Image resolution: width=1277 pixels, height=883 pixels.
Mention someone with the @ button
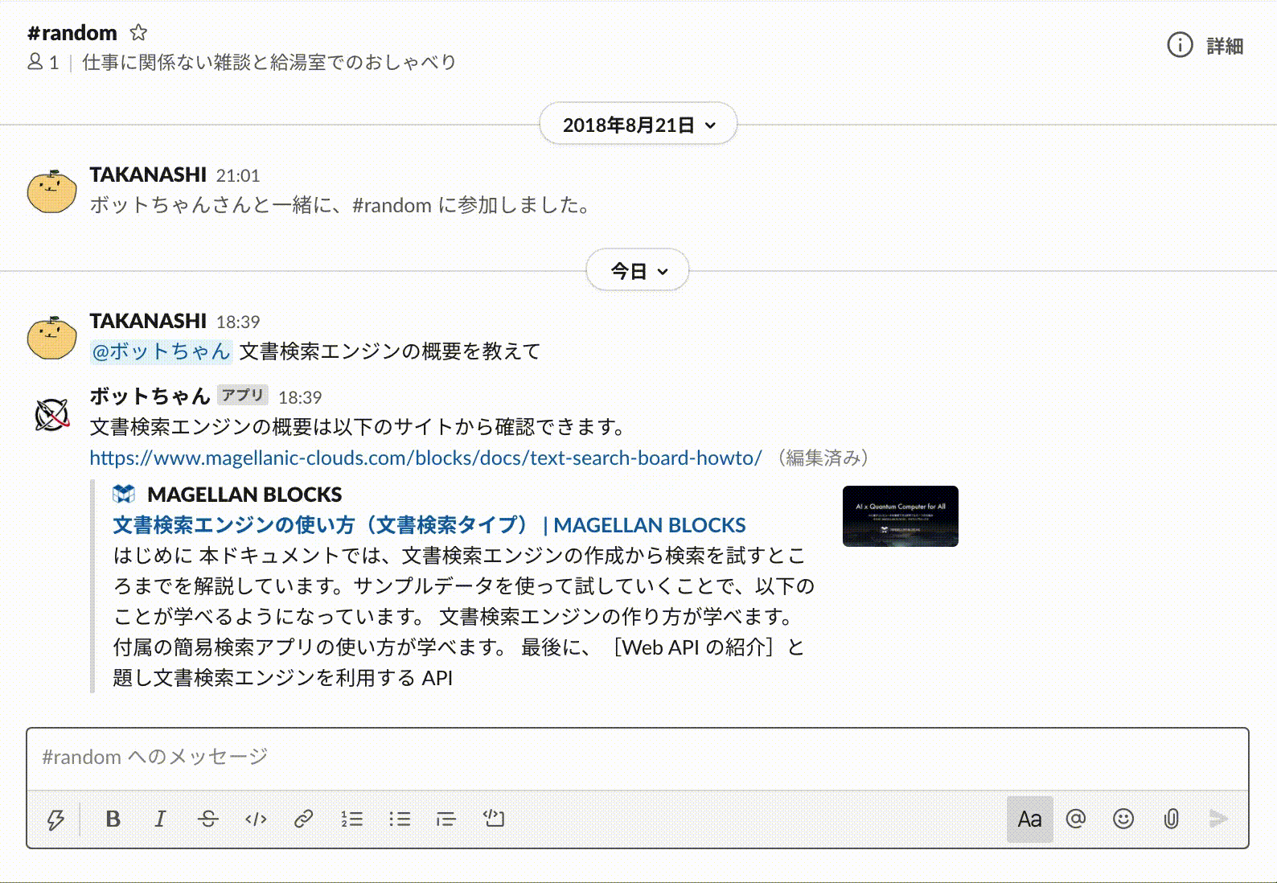(x=1076, y=819)
